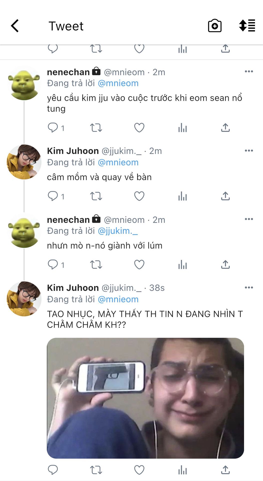The height and width of the screenshot is (481, 263).
Task: Like the 'nhưn mò n-nó giành' tweet
Action: [x=139, y=265]
